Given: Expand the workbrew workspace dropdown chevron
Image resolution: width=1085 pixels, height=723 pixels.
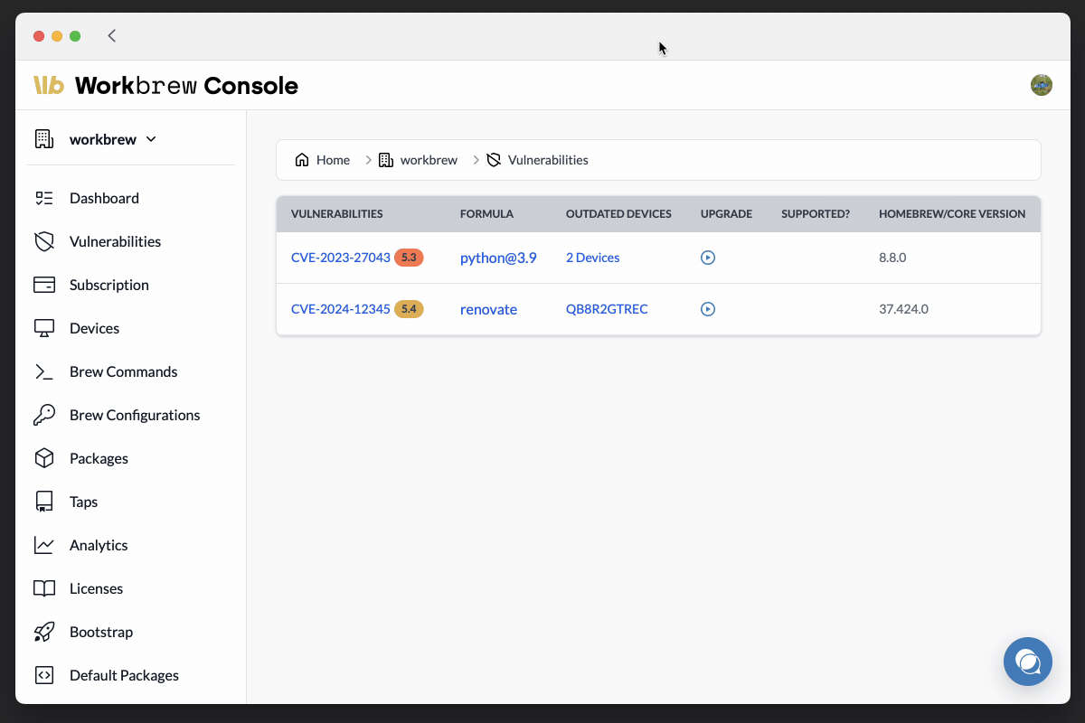Looking at the screenshot, I should pos(151,139).
